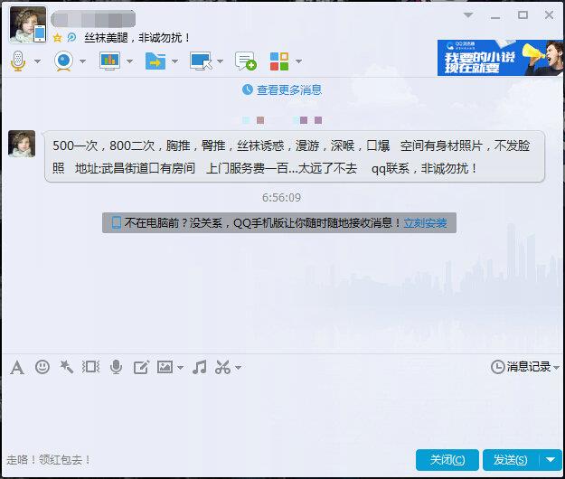Expand the apps grid dropdown arrow
565x479 pixels.
[298, 61]
